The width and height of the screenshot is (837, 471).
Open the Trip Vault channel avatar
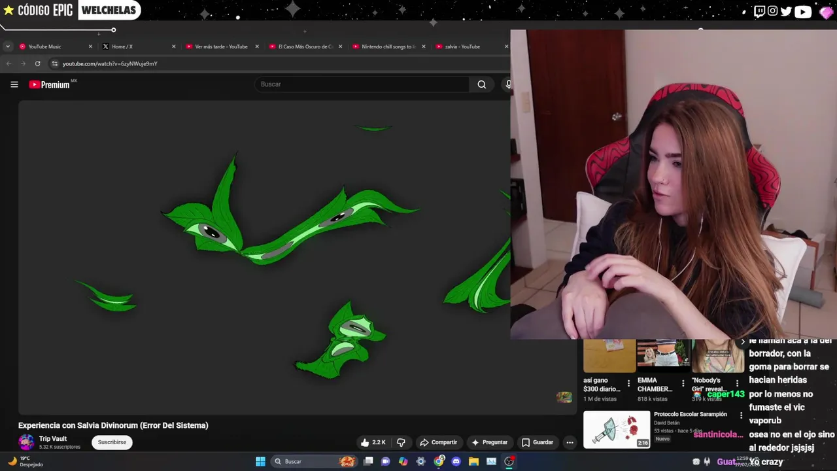[26, 442]
